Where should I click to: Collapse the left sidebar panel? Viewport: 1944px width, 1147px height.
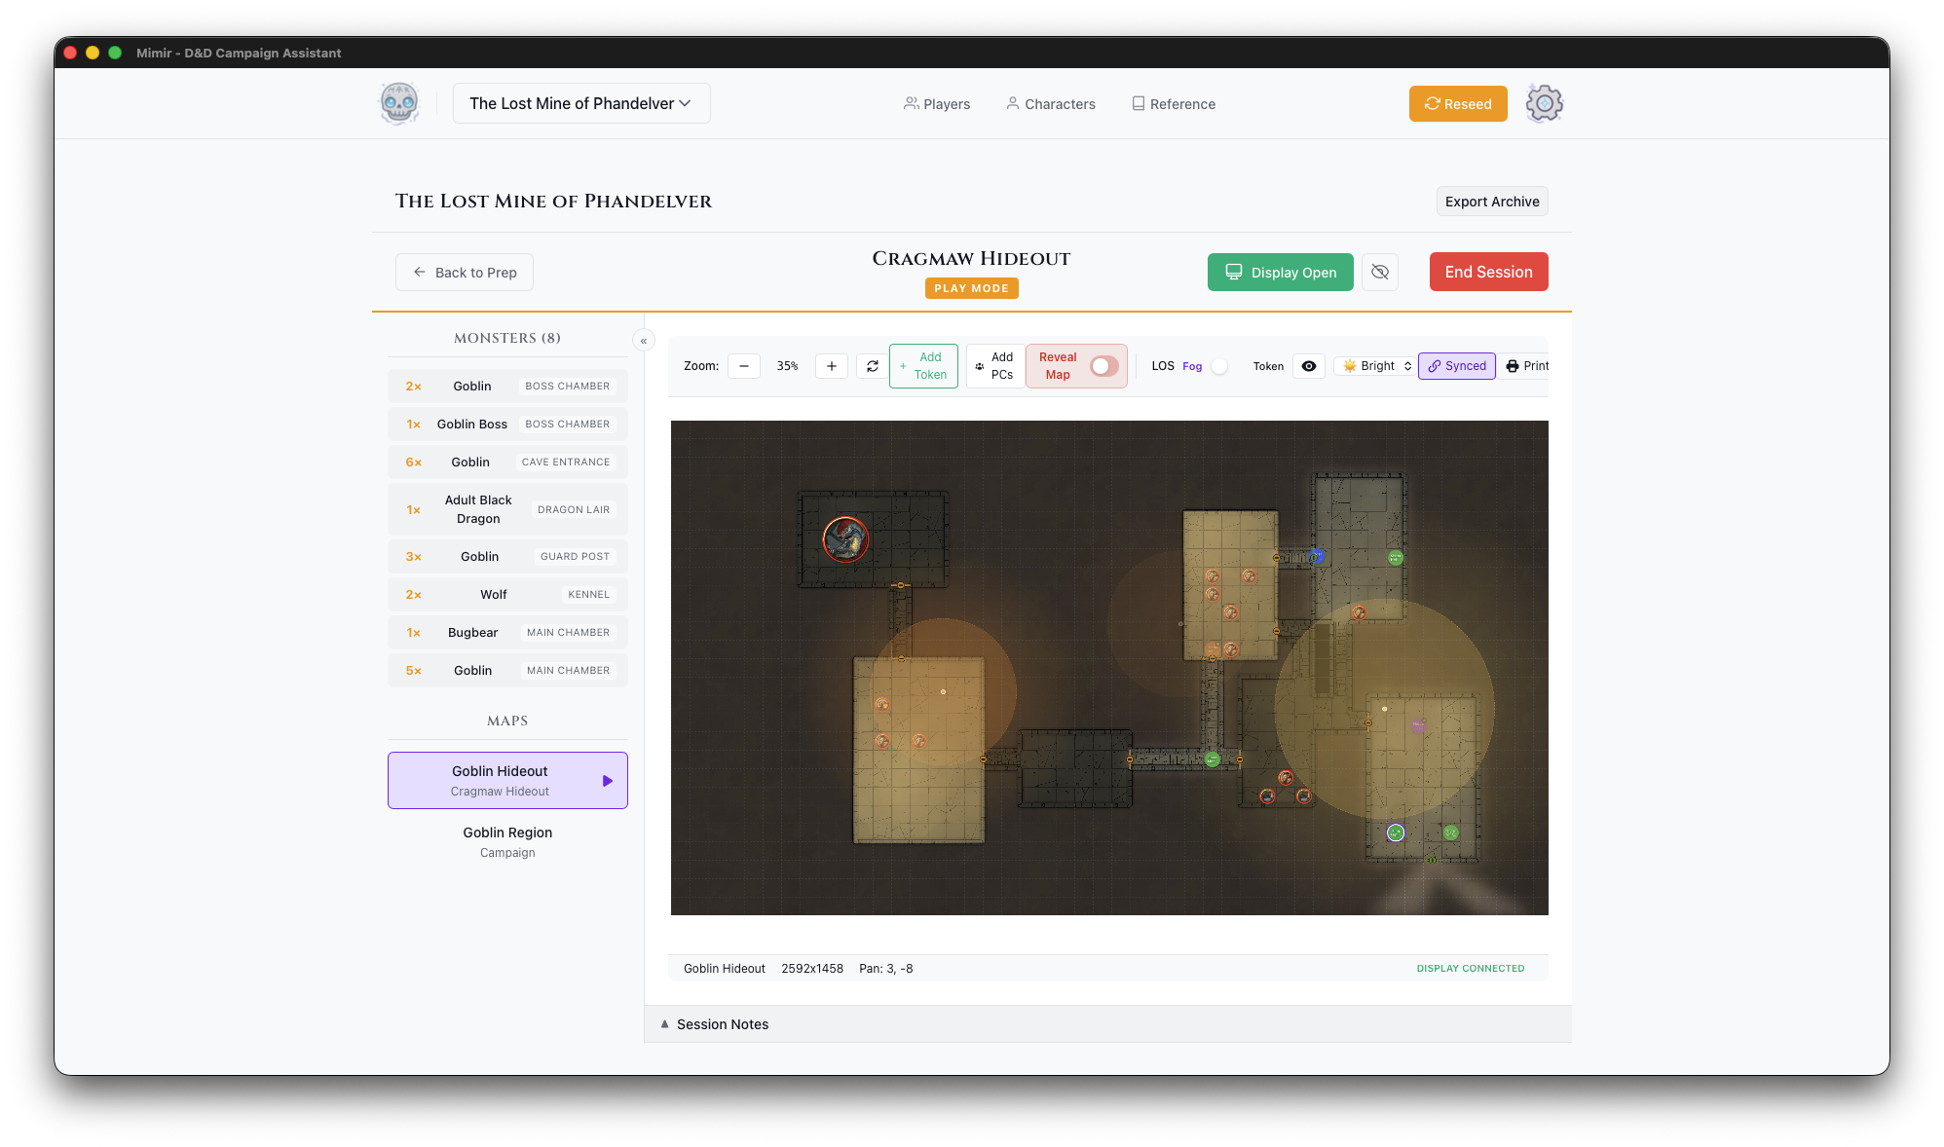643,341
